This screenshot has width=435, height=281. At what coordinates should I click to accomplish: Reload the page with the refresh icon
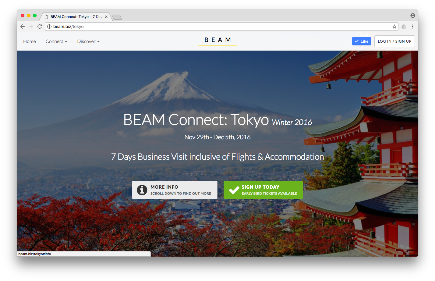click(40, 27)
